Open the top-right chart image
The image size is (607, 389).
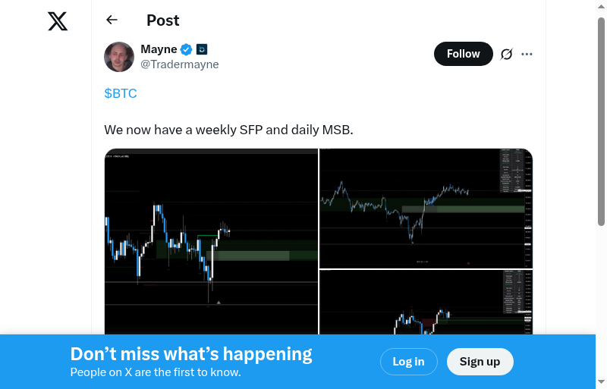426,209
